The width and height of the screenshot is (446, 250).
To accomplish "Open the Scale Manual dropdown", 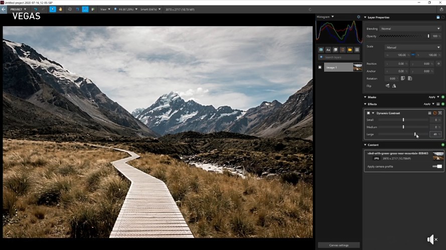I will tap(413, 48).
